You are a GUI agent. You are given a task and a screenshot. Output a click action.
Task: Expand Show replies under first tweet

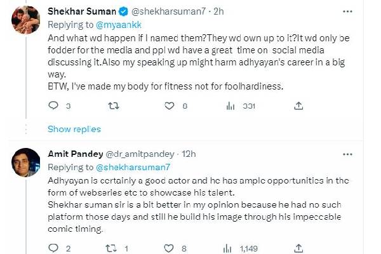coord(74,129)
